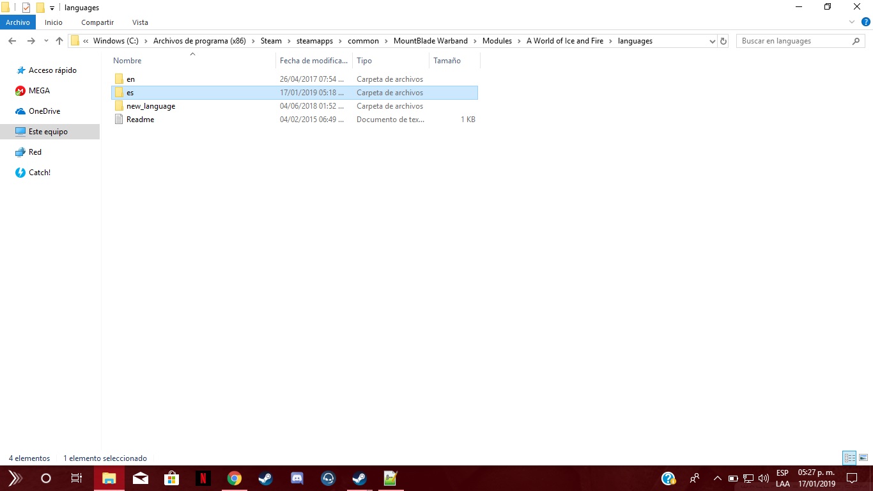Open Customize Quick Access Toolbar dropdown
The height and width of the screenshot is (491, 873).
(x=52, y=8)
